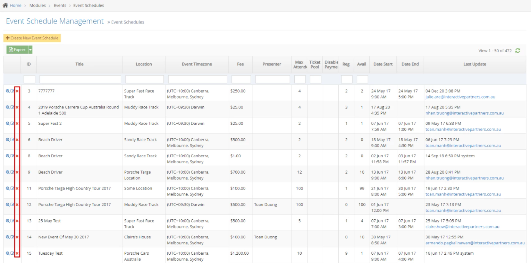531x263 pixels.
Task: Click magnifier icon for event ID 11
Action: click(x=8, y=189)
